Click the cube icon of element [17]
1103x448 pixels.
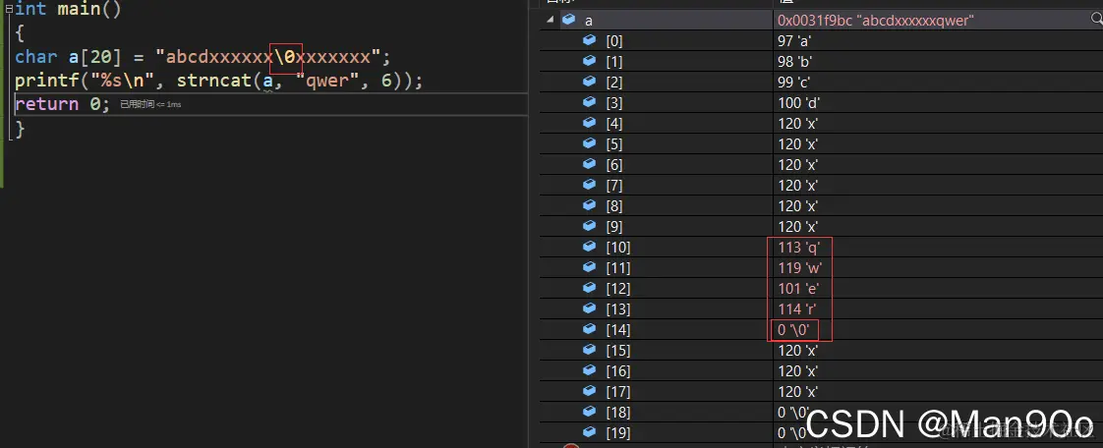(x=590, y=391)
